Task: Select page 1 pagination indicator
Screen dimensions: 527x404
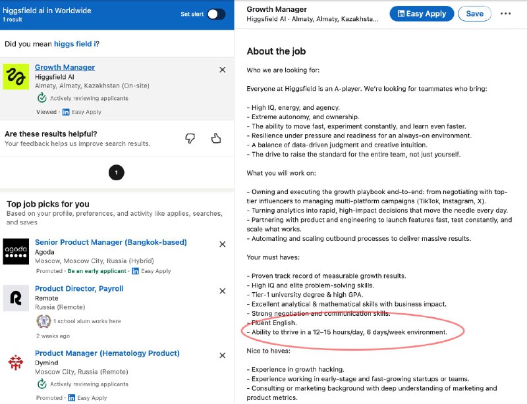Action: [116, 173]
